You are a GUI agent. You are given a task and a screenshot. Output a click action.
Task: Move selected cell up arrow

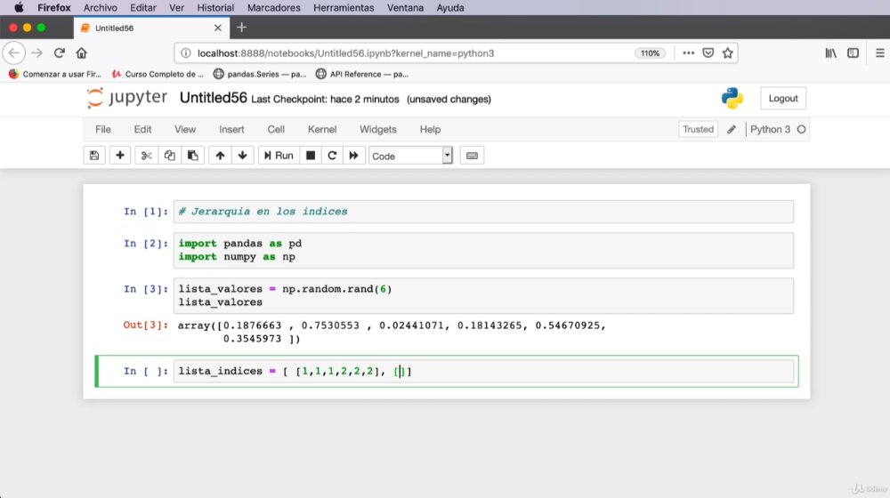220,156
